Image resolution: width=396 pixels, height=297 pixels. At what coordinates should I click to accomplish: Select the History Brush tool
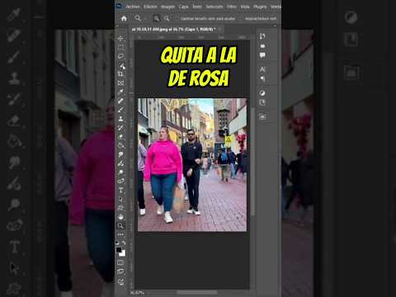point(120,128)
